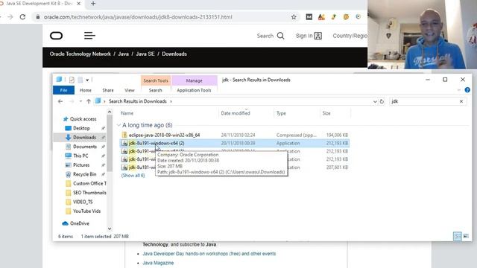Sort by the Name column header
The image size is (477, 268).
click(127, 113)
